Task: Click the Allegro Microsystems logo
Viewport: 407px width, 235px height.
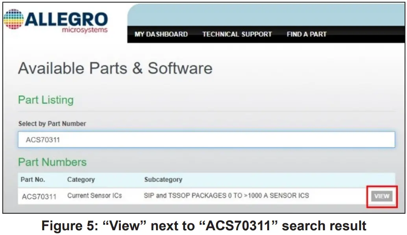Action: pyautogui.click(x=55, y=21)
